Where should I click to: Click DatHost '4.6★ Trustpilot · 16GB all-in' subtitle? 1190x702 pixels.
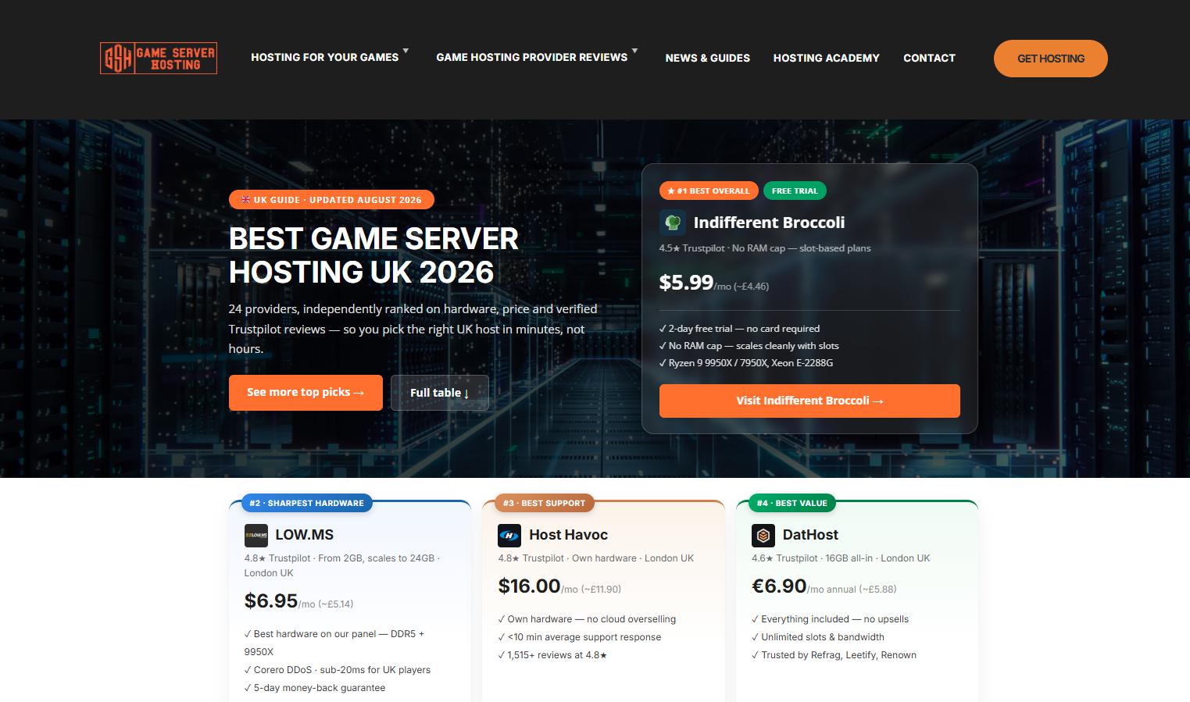click(x=841, y=558)
